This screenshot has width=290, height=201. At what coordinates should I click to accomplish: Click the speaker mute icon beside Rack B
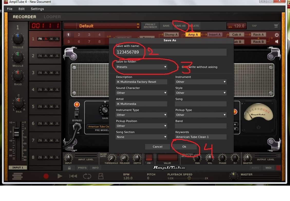277,42
